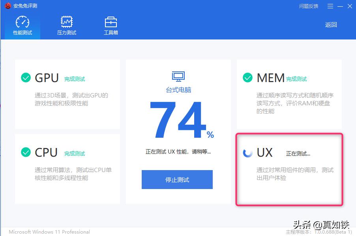This screenshot has width=356, height=236.
Task: Open the 压力测试 chip icon
Action: coord(66,21)
